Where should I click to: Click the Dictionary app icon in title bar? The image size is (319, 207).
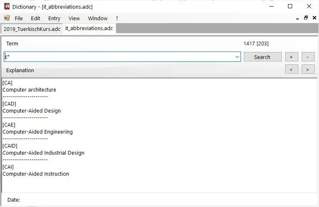click(7, 7)
